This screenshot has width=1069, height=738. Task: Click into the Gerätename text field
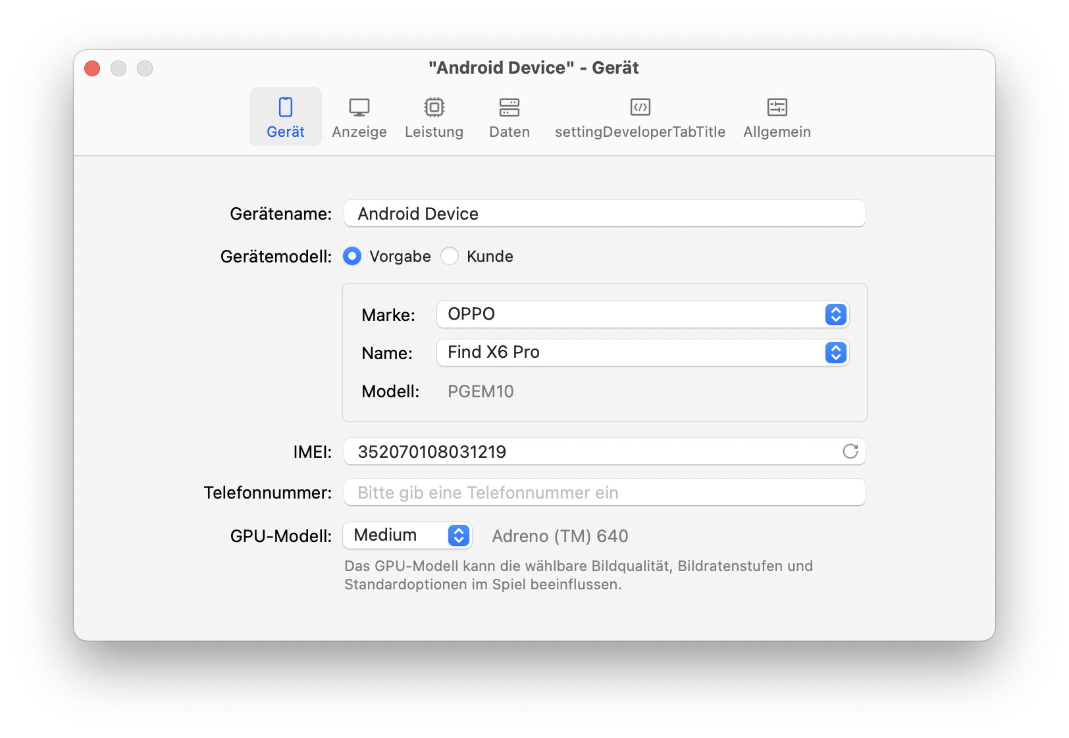pos(604,214)
